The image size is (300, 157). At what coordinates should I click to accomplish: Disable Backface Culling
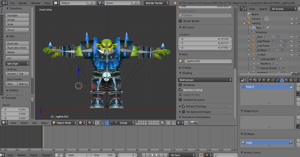pos(180,90)
